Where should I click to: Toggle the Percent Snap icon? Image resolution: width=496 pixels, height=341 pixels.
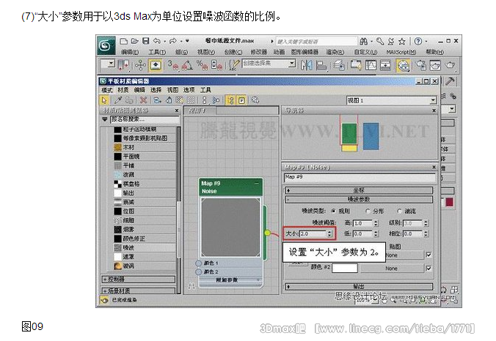click(202, 65)
